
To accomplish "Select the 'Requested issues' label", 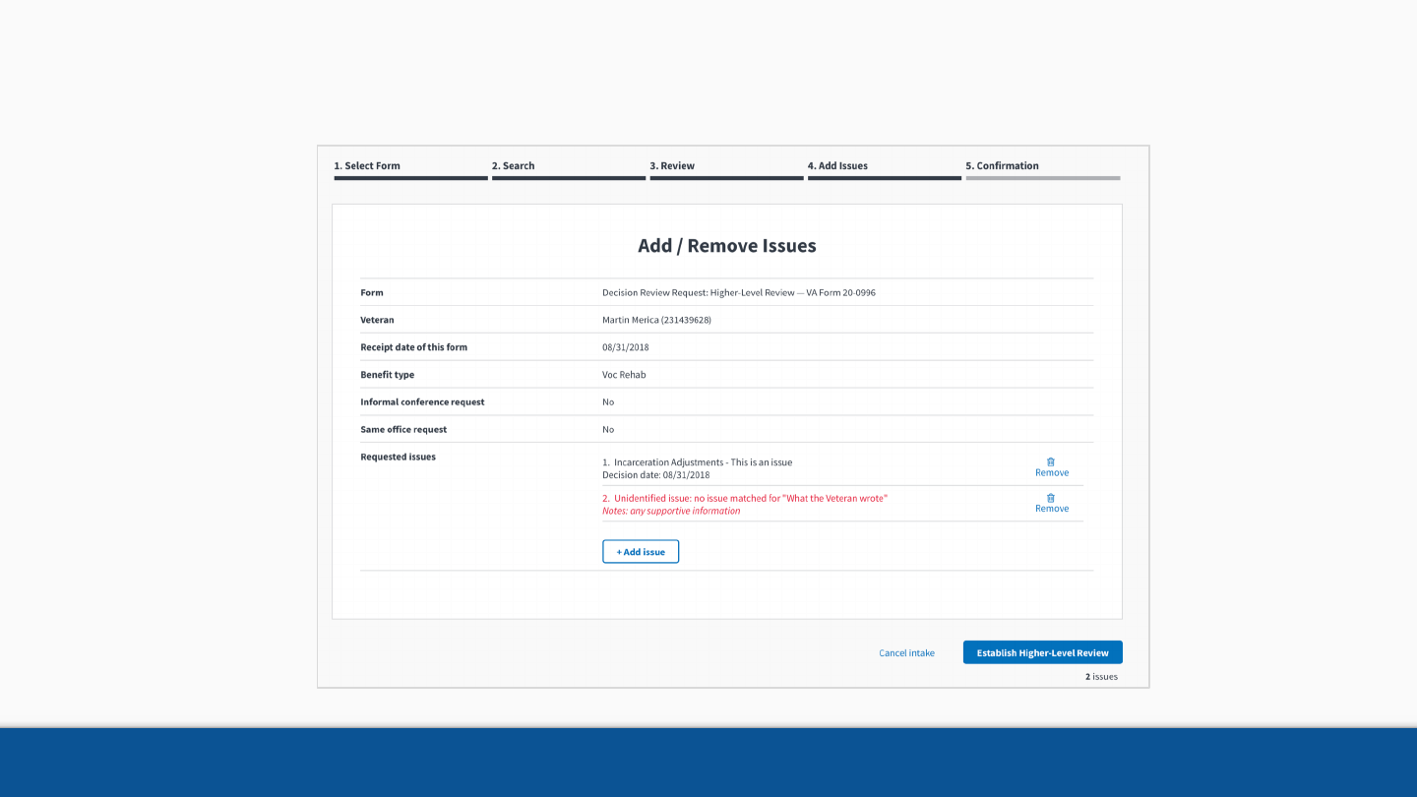I will (x=399, y=458).
